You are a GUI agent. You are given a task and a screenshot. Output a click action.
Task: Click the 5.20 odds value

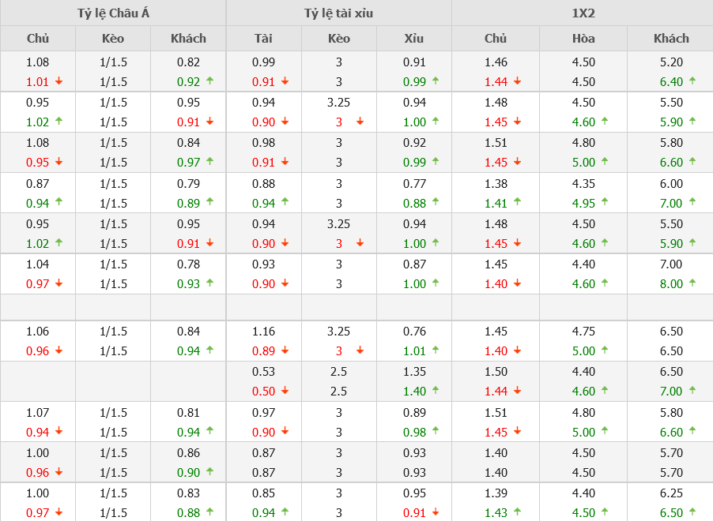[x=671, y=62]
